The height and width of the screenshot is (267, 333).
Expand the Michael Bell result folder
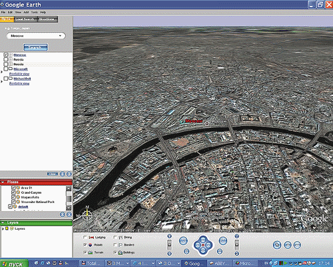click(1, 81)
